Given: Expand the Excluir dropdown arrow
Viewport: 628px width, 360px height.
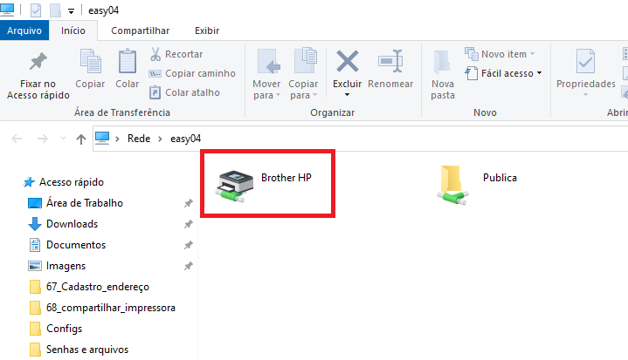Looking at the screenshot, I should tap(348, 95).
